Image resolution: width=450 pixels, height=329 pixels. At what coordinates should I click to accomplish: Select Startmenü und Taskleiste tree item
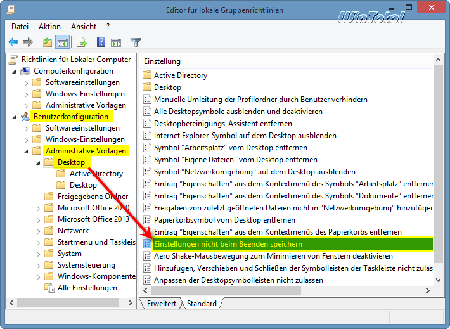[x=96, y=242]
